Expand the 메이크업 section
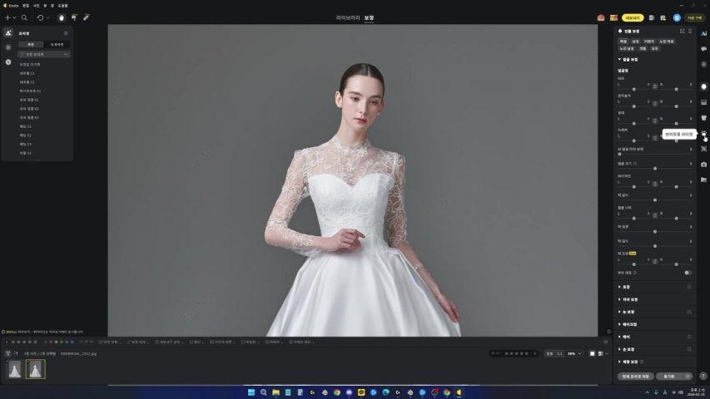 [x=619, y=324]
